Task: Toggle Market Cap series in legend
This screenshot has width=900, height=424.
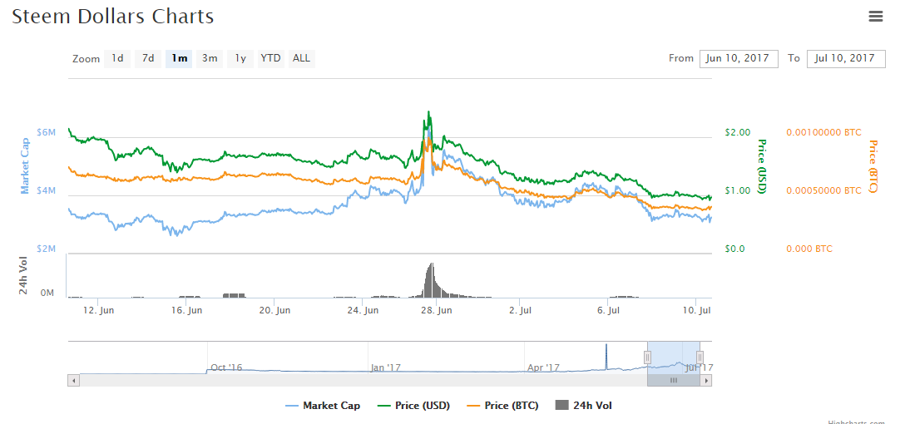Action: [x=323, y=406]
